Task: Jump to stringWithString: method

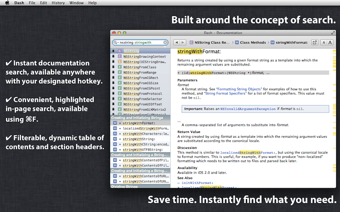Action: point(141,139)
